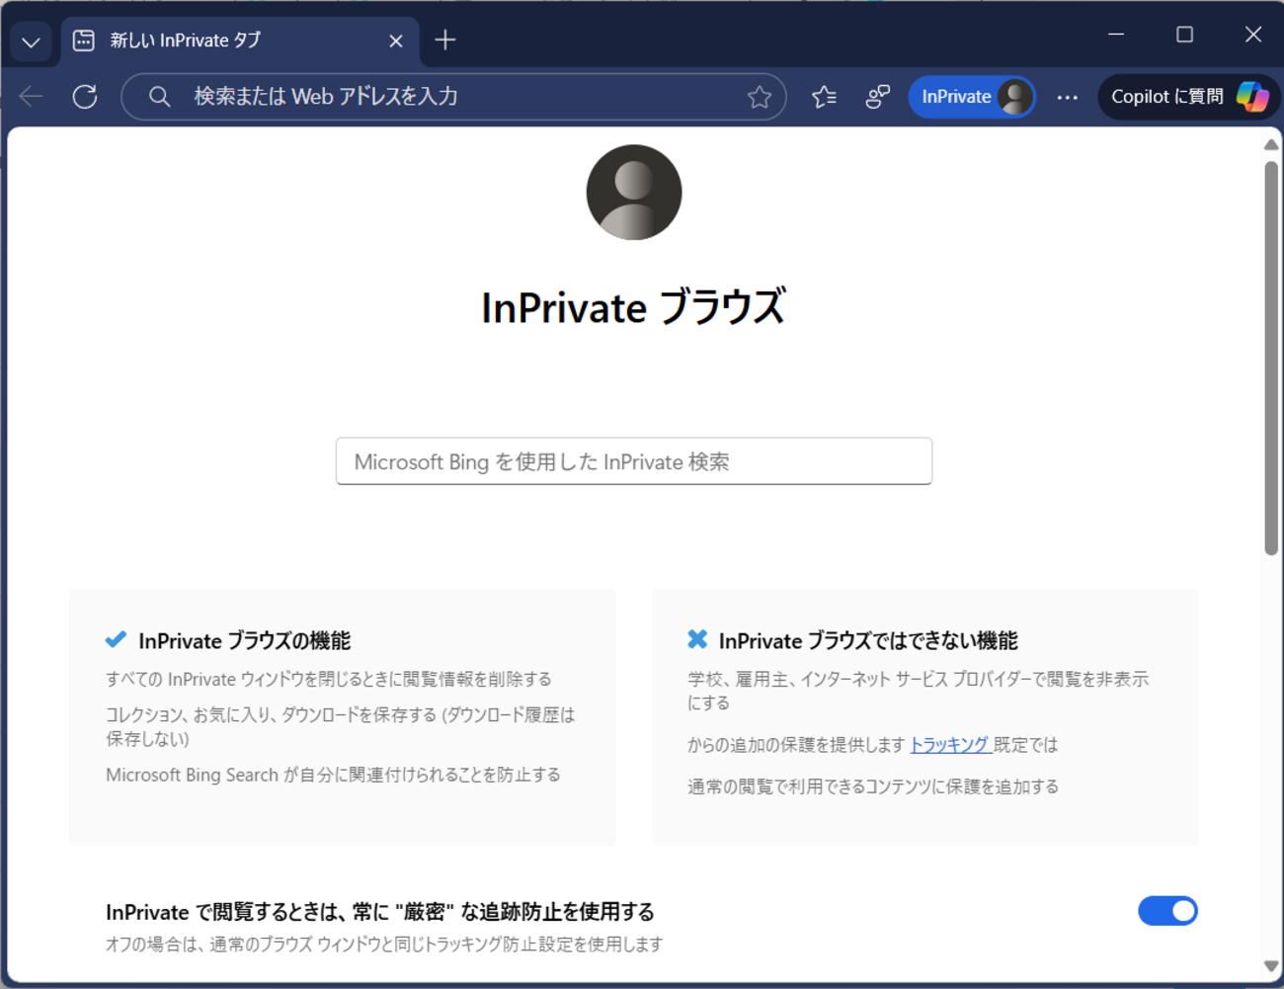1284x989 pixels.
Task: Click text Microsoft Bing Search が自分に関連付けられることを防止する
Action: coord(333,775)
